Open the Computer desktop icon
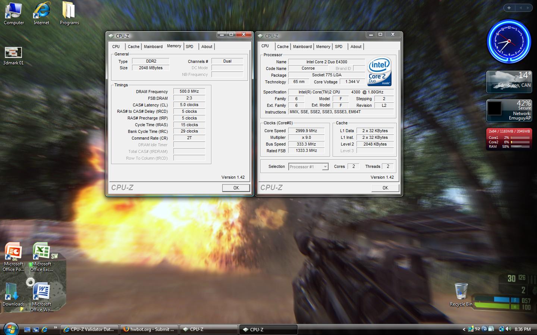Viewport: 537px width, 335px height. tap(14, 13)
